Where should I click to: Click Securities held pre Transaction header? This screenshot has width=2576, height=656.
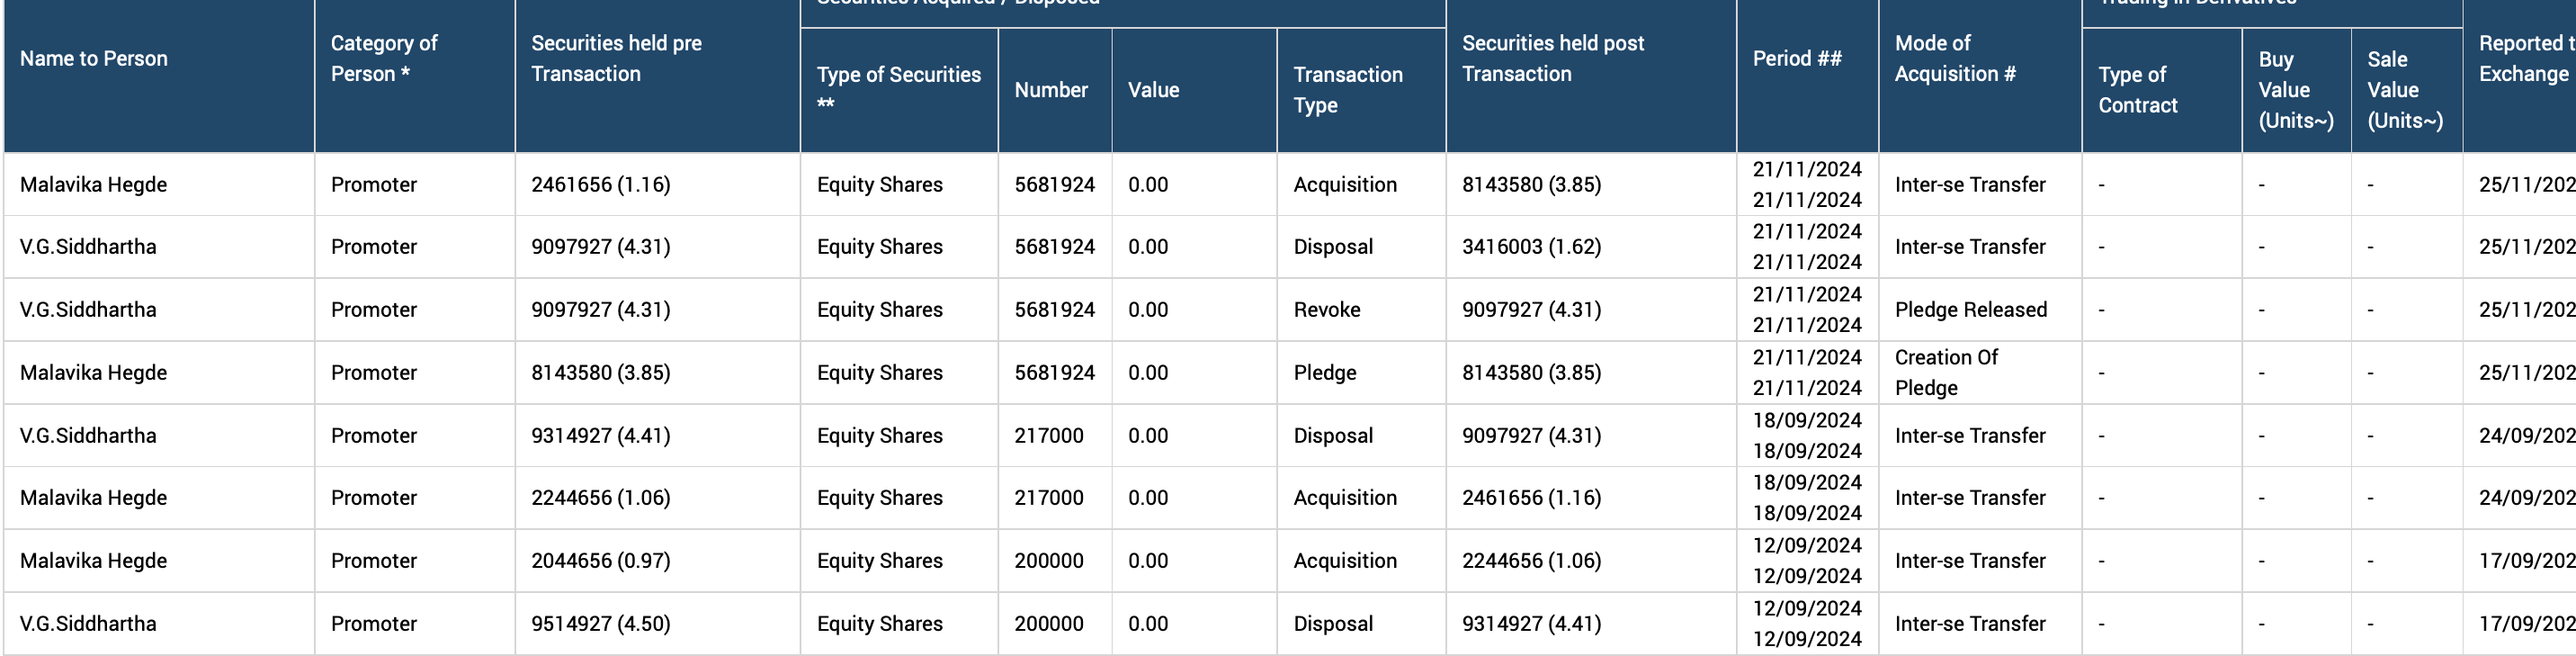coord(616,59)
